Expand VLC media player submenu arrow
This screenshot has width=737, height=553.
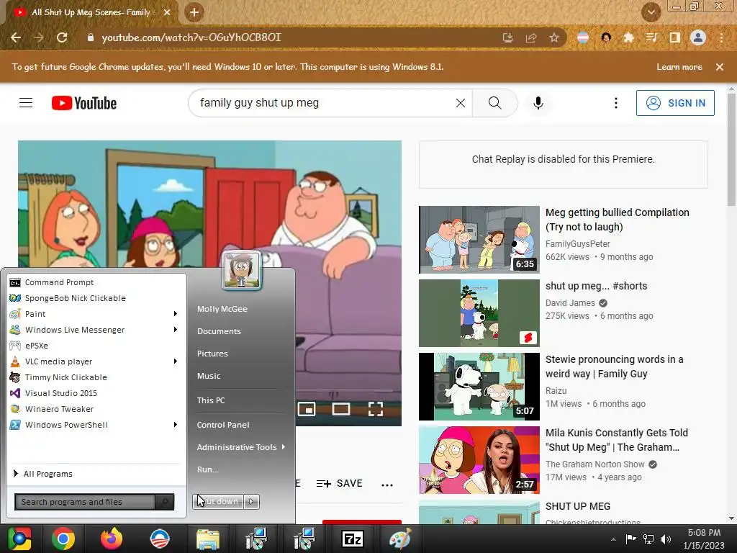[x=176, y=361]
